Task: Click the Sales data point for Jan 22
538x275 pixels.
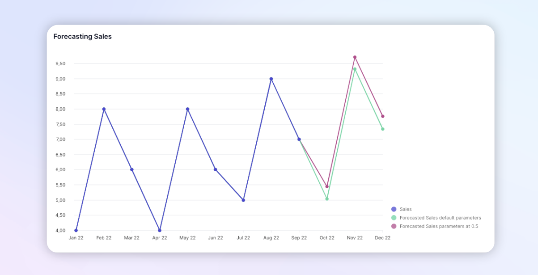Action: [x=76, y=230]
